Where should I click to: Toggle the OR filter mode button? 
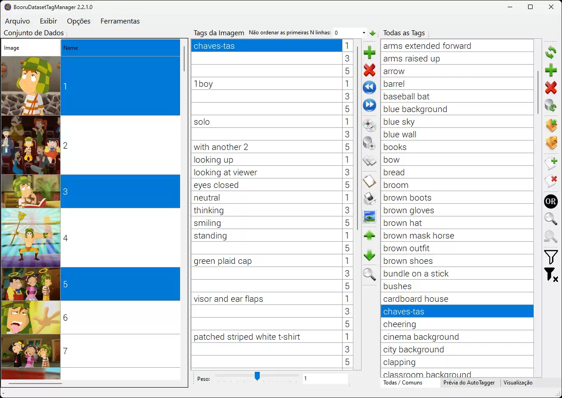(x=551, y=201)
